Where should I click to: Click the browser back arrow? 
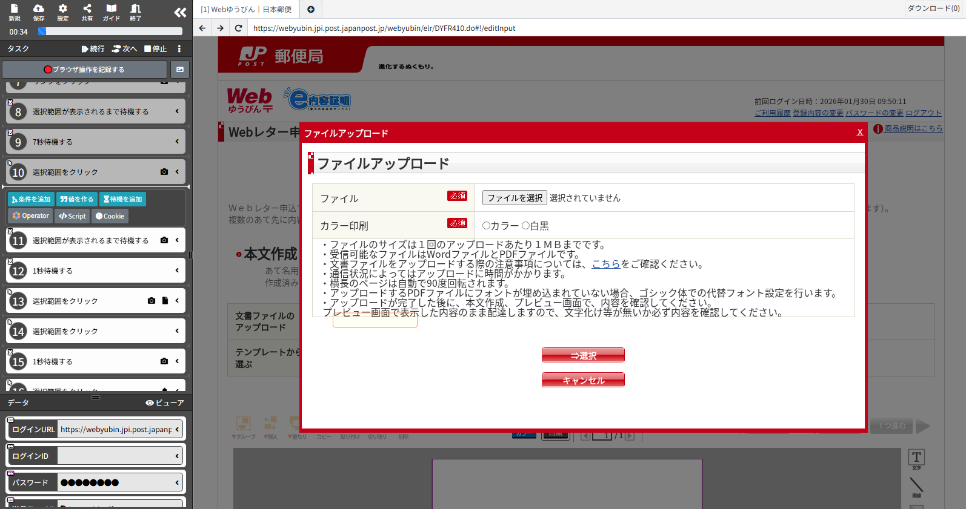tap(202, 28)
